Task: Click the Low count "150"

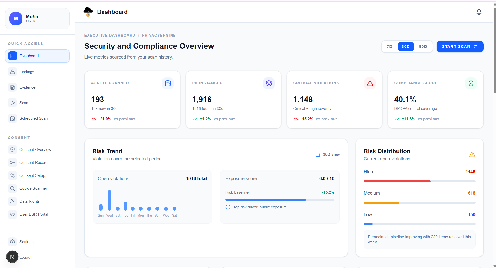Action: (x=472, y=215)
